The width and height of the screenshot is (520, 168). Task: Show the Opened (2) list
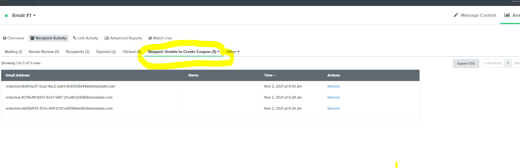point(106,52)
